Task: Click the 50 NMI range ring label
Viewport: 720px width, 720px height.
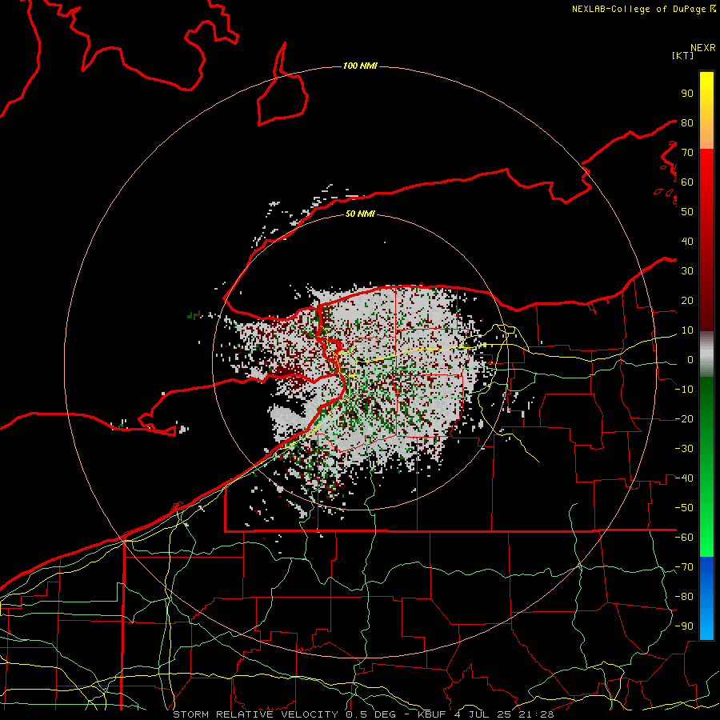Action: pyautogui.click(x=360, y=214)
